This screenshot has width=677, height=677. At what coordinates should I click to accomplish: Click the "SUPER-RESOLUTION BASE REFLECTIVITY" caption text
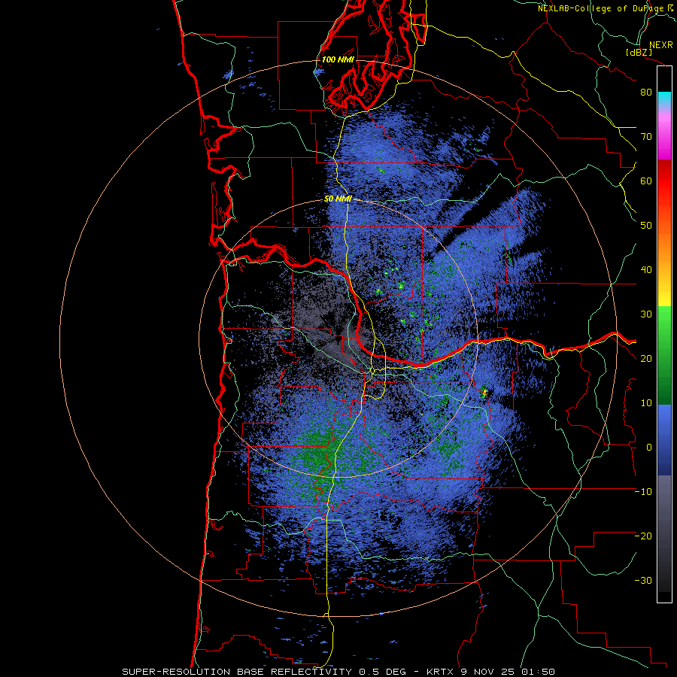pos(237,672)
